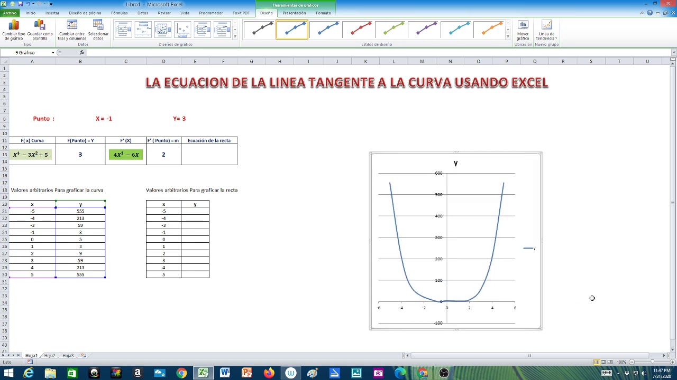This screenshot has height=380, width=677.
Task: Click Mover gráfico icon
Action: tap(523, 30)
